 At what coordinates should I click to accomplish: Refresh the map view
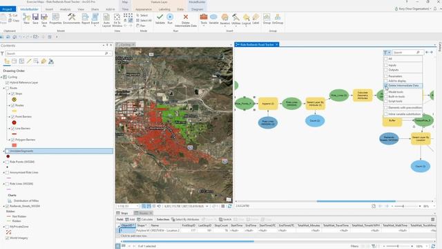[229, 206]
